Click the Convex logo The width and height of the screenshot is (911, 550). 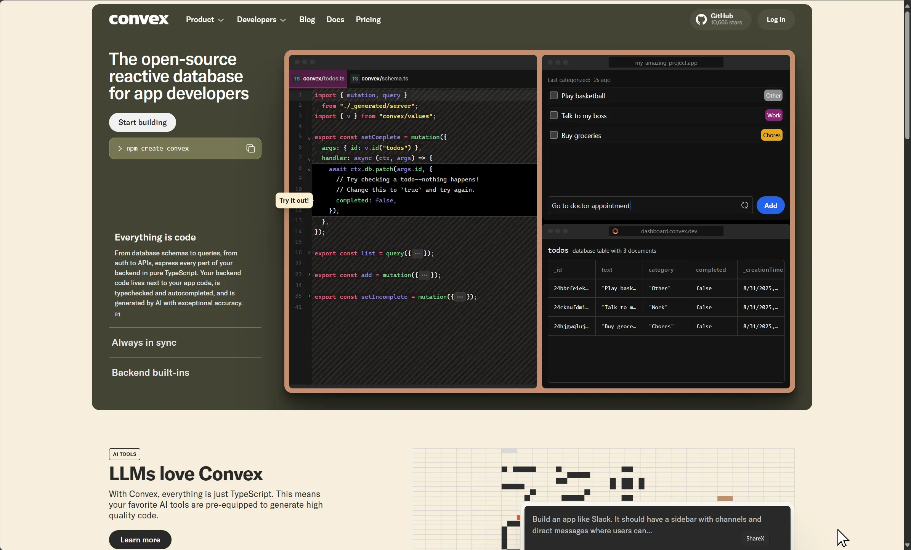(x=139, y=19)
